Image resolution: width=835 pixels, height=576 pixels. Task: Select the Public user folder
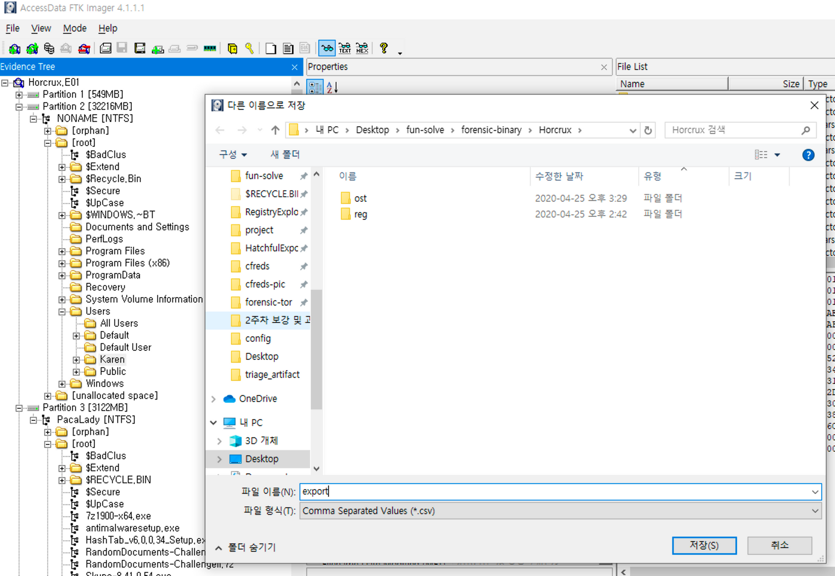pos(113,371)
